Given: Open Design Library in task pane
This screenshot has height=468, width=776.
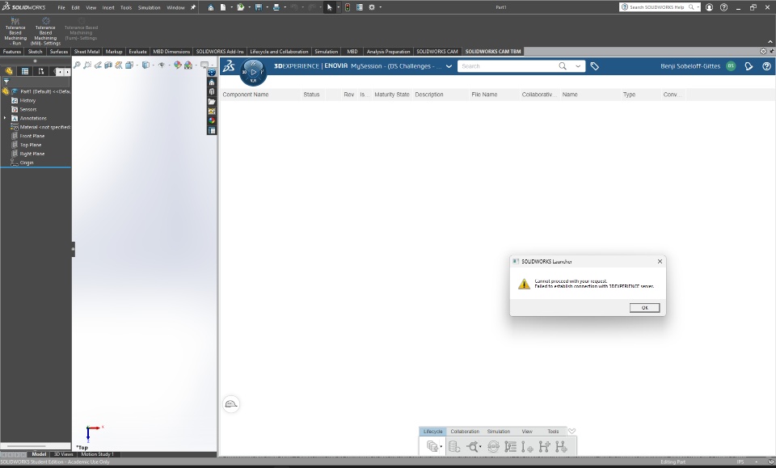Looking at the screenshot, I should point(212,91).
